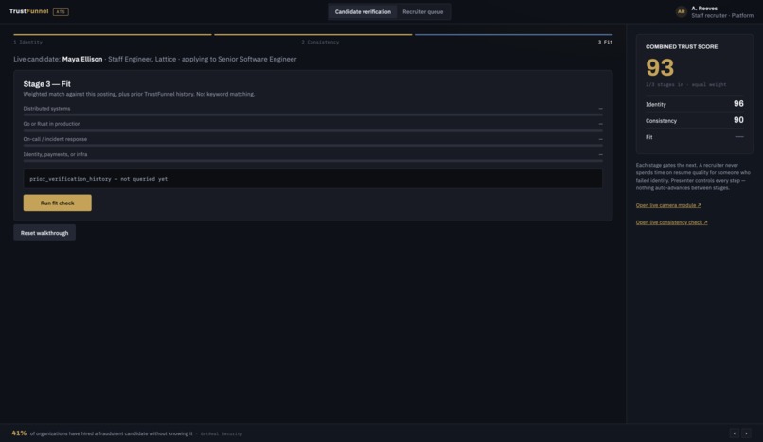Click the Identity score 96

738,103
